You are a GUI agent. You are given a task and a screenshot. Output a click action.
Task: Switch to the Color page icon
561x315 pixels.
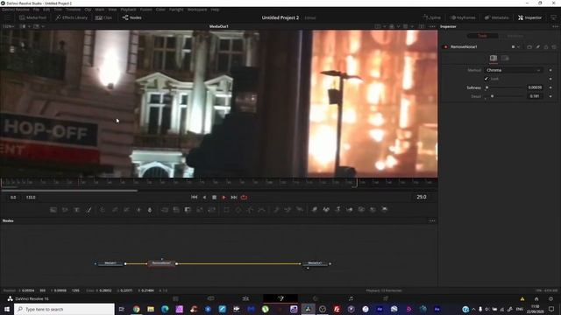point(316,298)
